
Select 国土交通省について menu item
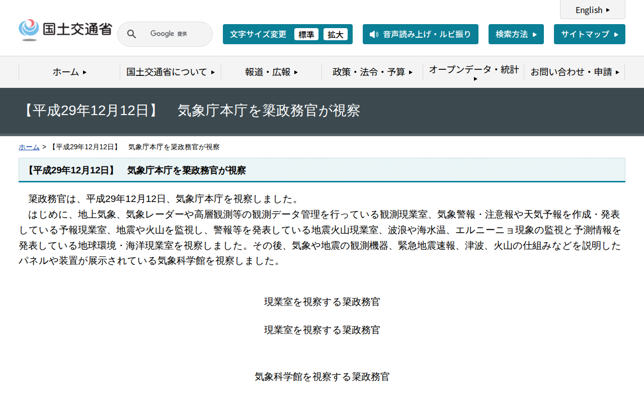click(170, 72)
